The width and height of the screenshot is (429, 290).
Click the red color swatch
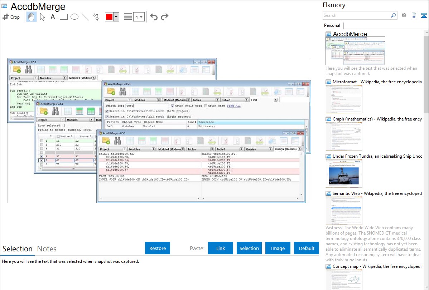coord(109,17)
